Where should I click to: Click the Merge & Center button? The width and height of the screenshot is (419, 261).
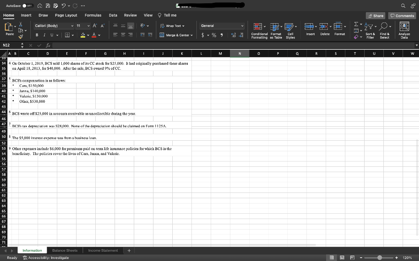pyautogui.click(x=176, y=35)
